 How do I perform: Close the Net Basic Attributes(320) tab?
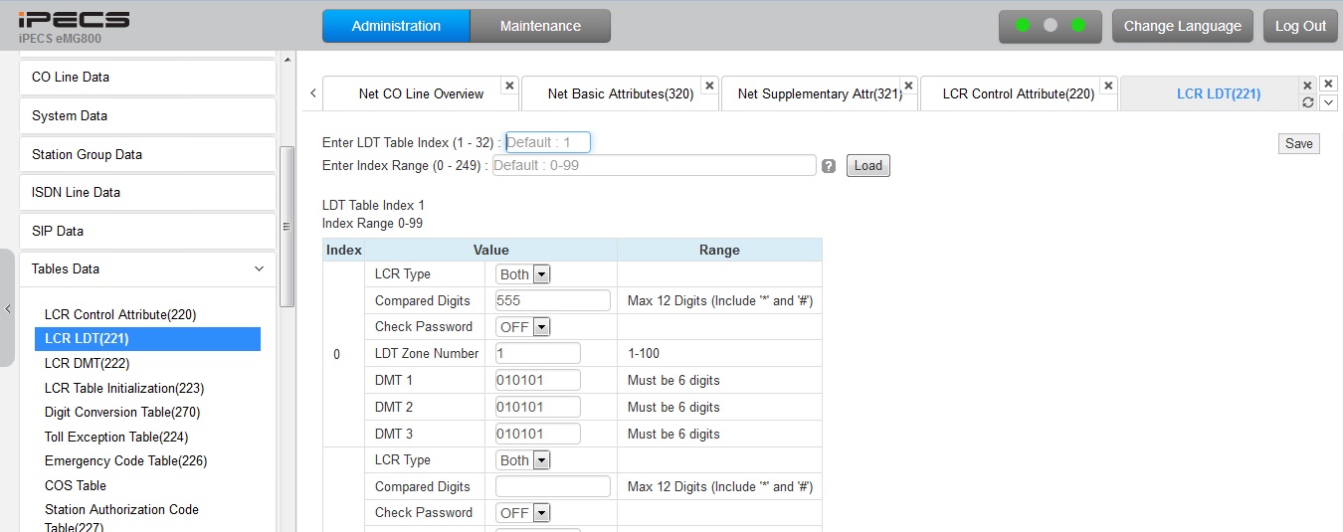pos(709,86)
